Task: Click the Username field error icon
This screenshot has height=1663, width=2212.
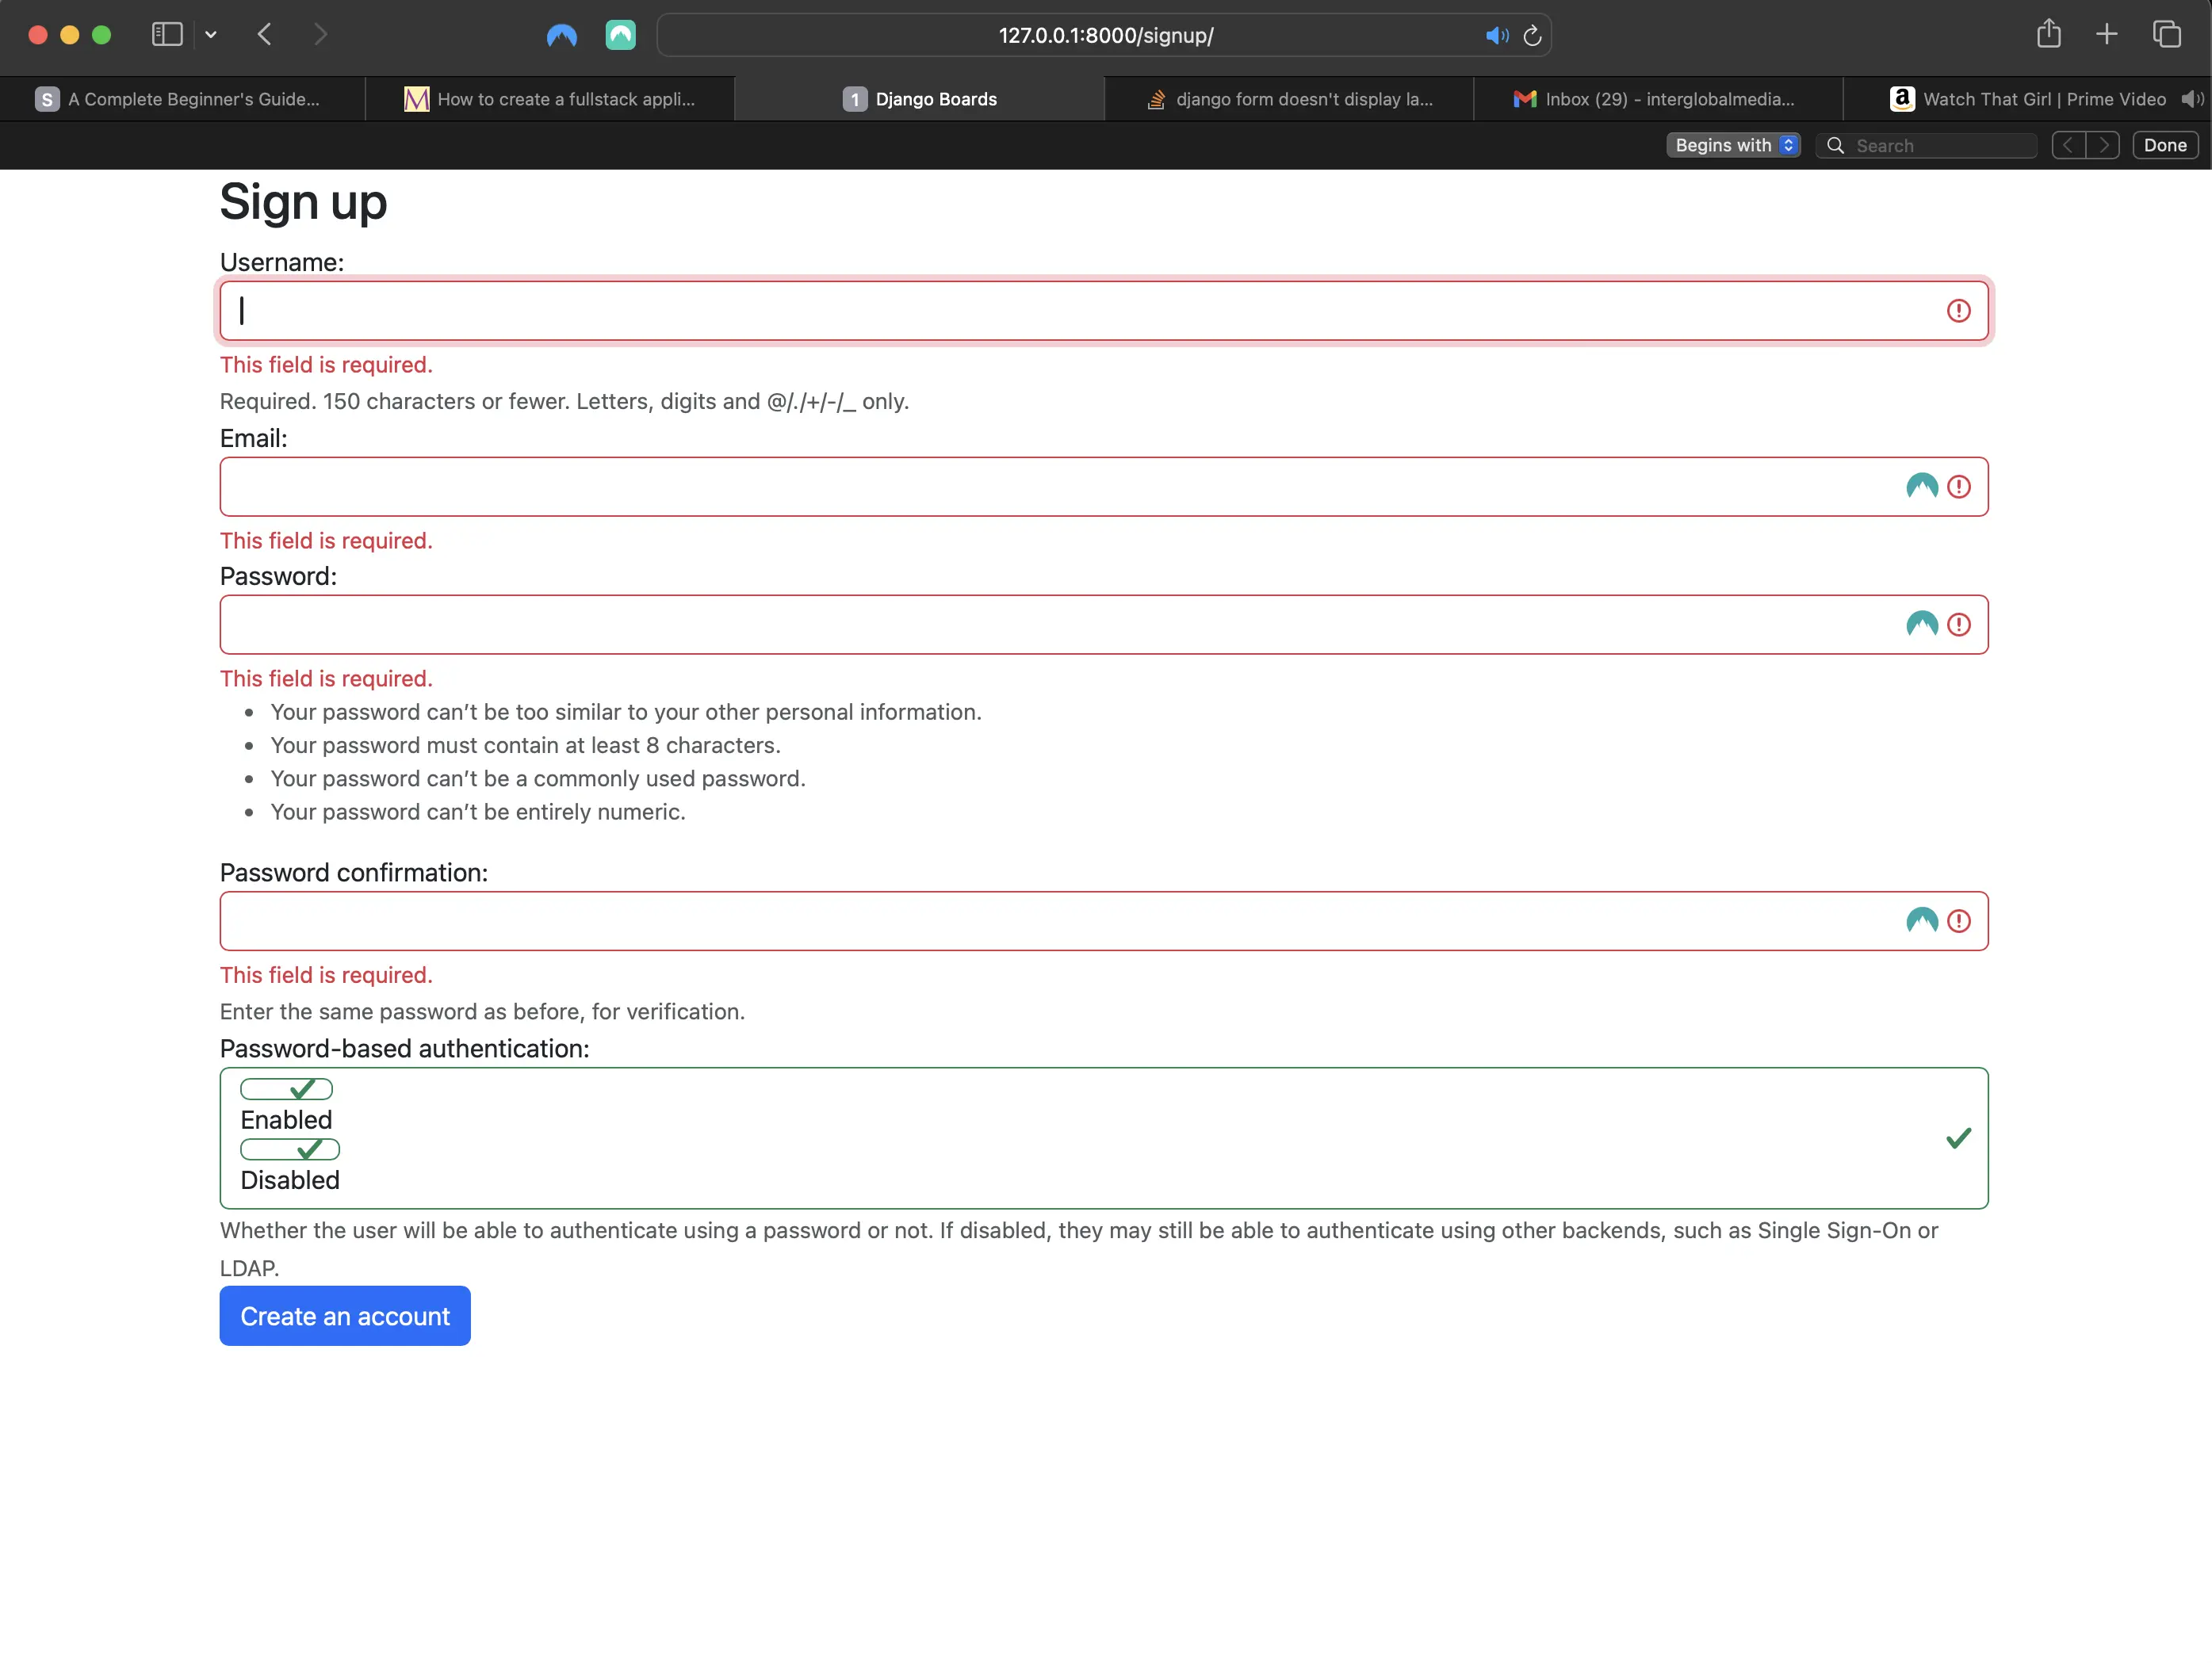Action: [1958, 311]
